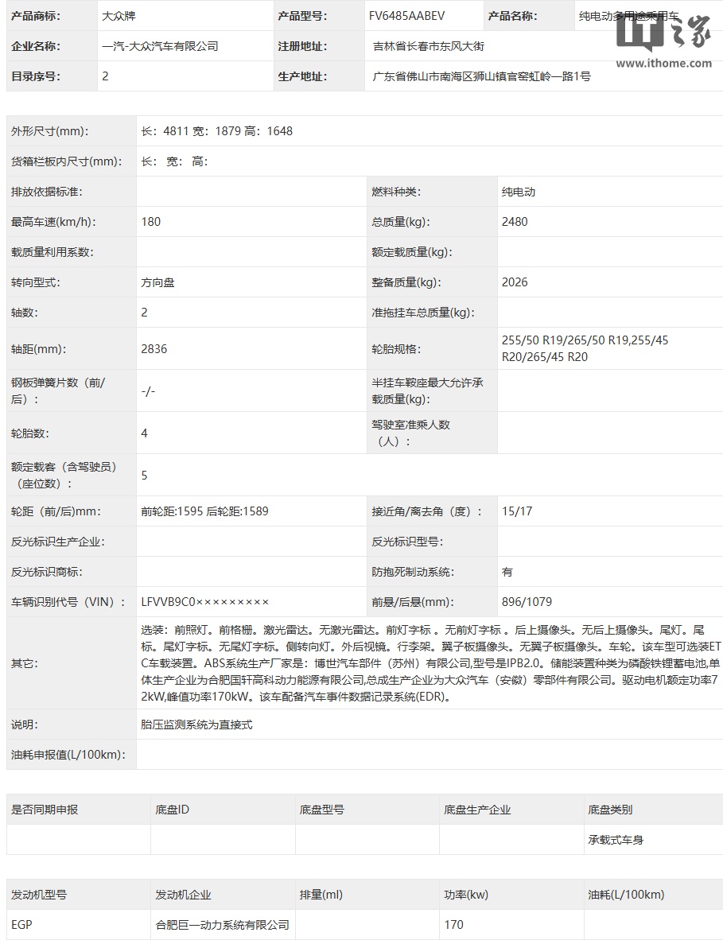Click front/rear overhang value 896/1079
This screenshot has width=723, height=940.
click(527, 602)
